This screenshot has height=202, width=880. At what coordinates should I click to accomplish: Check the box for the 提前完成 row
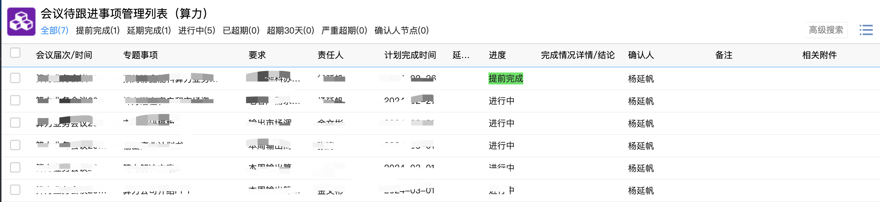pyautogui.click(x=15, y=78)
